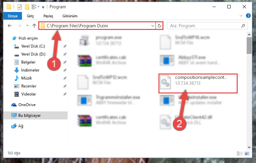This screenshot has width=256, height=163.
Task: Refresh the current folder view
Action: [159, 26]
